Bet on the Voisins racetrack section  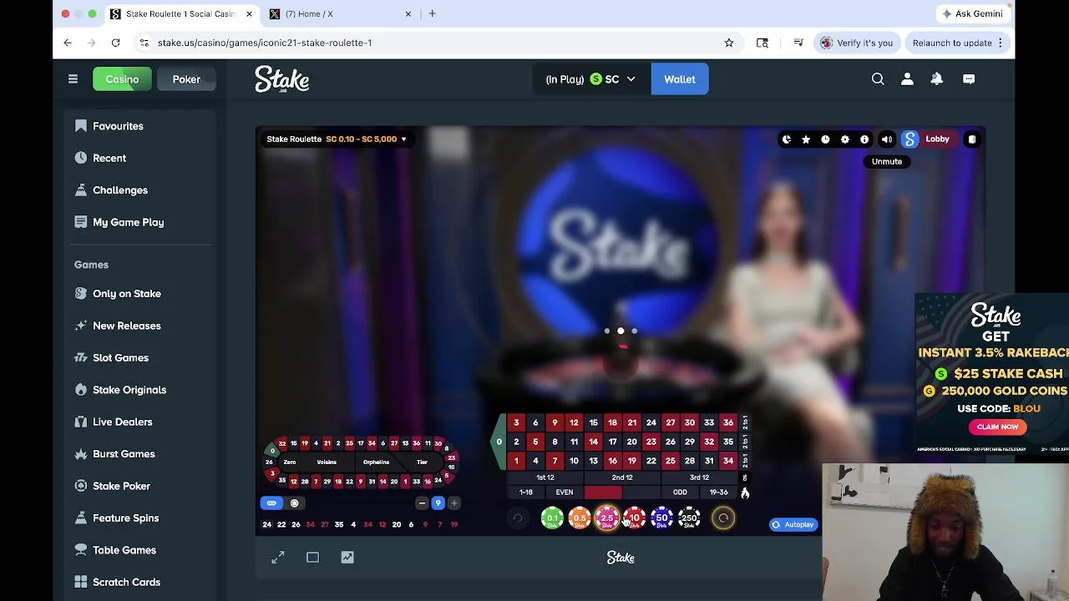pos(327,462)
